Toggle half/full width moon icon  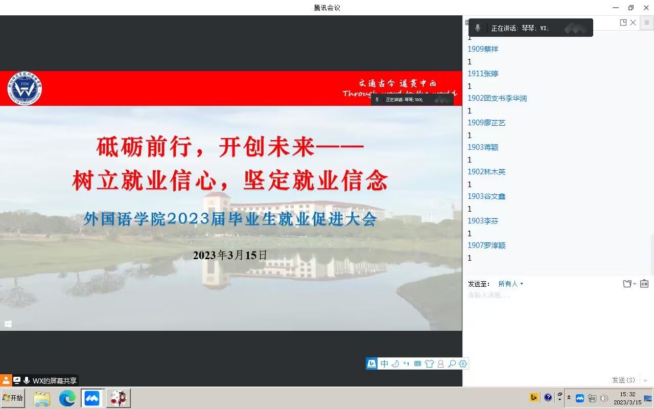point(395,363)
